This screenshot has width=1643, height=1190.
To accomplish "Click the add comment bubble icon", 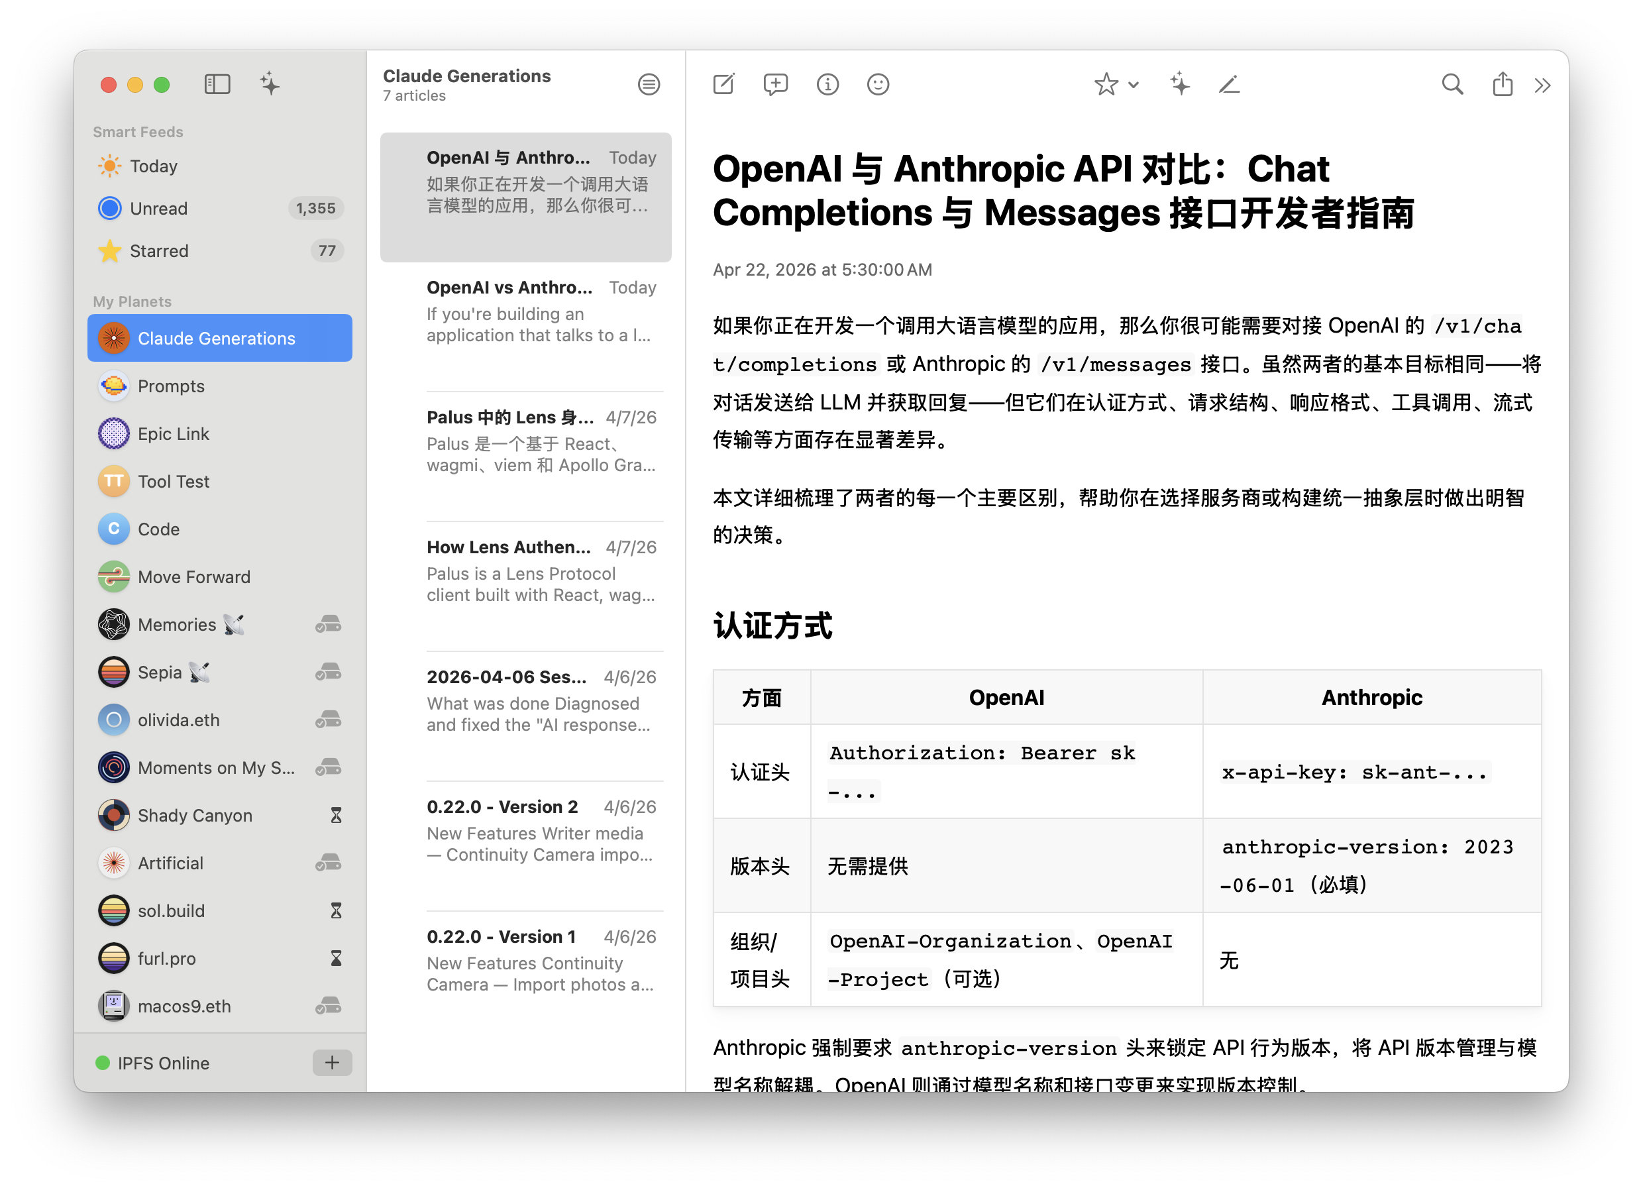I will [775, 85].
